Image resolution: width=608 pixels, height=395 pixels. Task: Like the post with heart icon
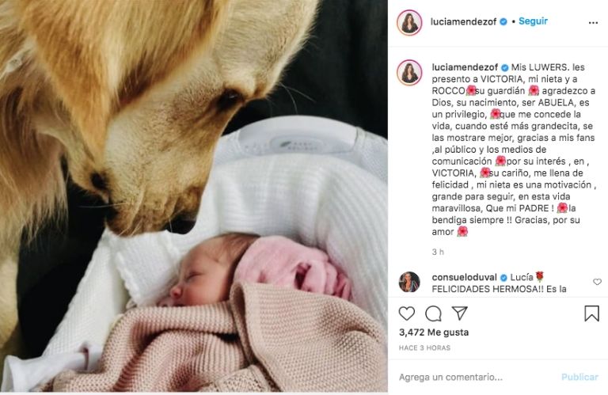pos(407,313)
